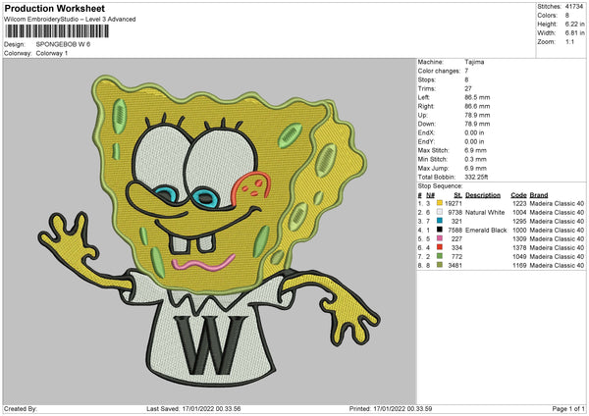Click the SpongeBob embroidery design preview
Viewport: 589px width, 416px height.
[x=209, y=231]
